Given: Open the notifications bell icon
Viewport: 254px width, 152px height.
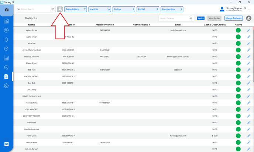Looking at the screenshot, I should pyautogui.click(x=6, y=39).
